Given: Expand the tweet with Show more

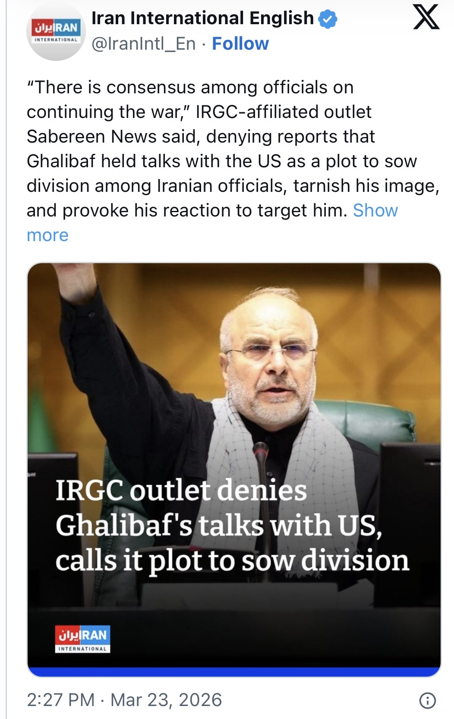Looking at the screenshot, I should click(375, 210).
